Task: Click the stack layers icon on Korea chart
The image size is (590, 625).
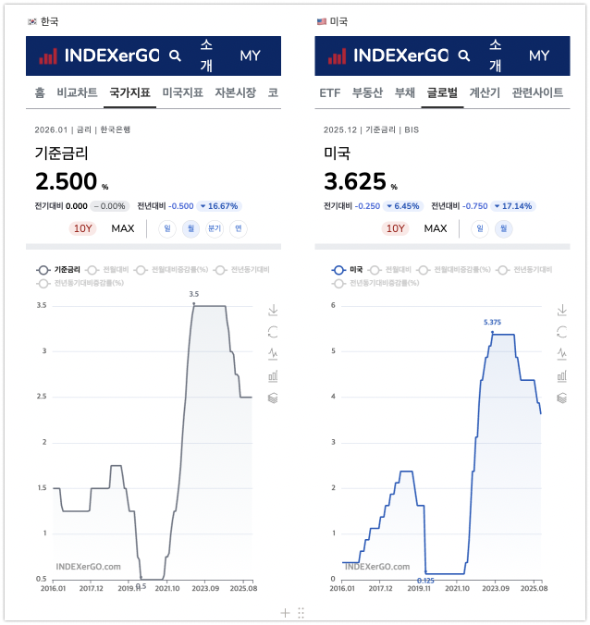Action: (x=273, y=398)
